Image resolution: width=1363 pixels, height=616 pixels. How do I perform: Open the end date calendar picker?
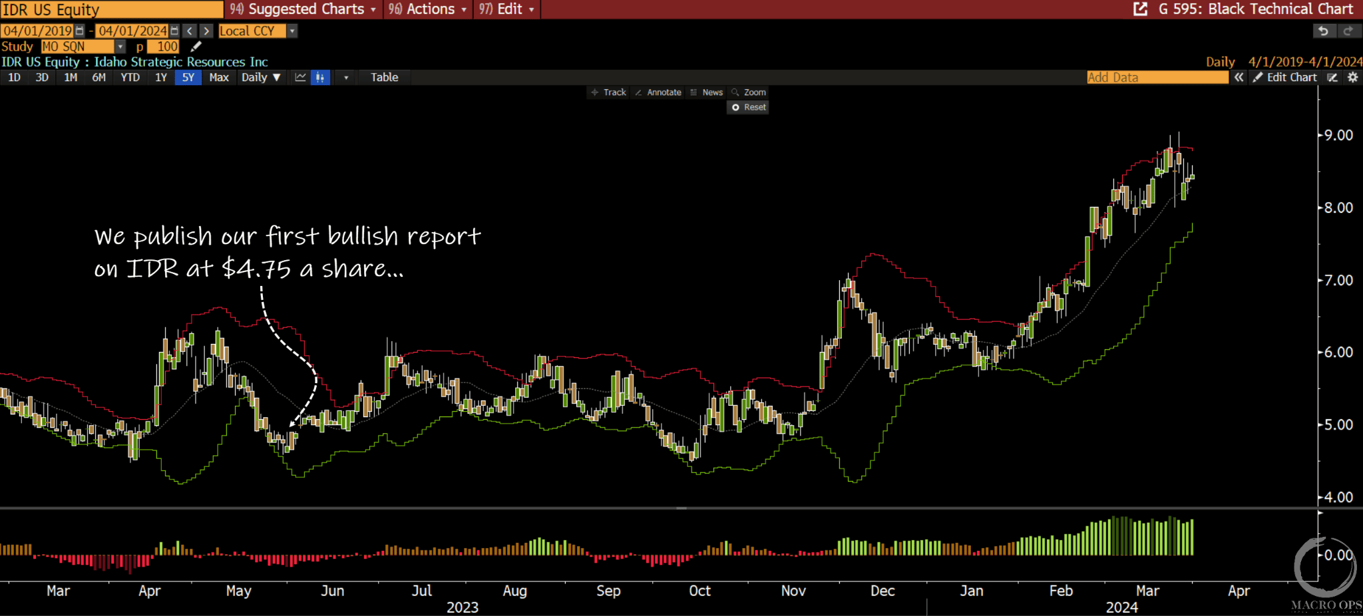pos(174,31)
